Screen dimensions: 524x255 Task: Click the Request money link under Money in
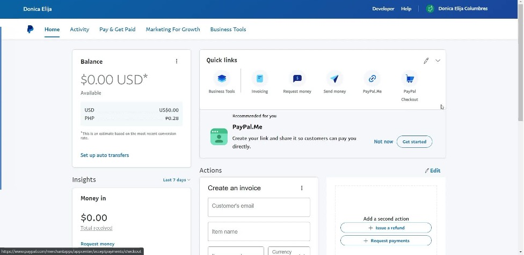98,244
